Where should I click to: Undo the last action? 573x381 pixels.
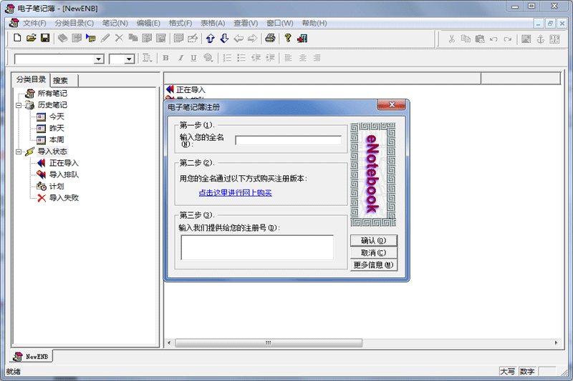coord(493,39)
